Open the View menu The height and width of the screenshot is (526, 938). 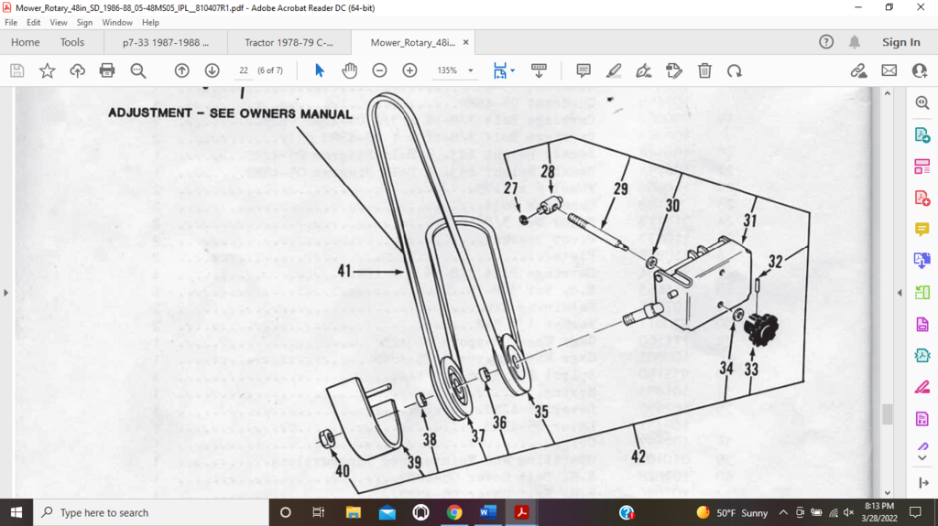click(x=58, y=23)
